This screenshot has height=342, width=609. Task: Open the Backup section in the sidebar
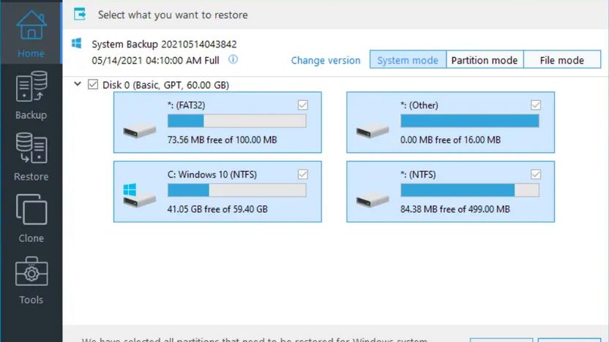[31, 95]
